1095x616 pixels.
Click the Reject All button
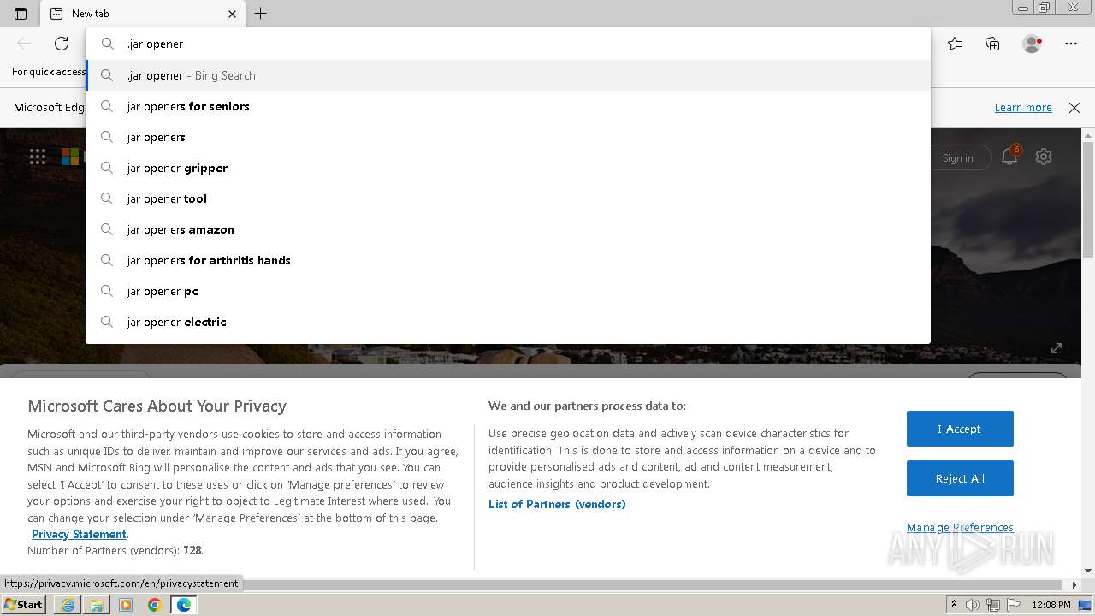(x=960, y=478)
